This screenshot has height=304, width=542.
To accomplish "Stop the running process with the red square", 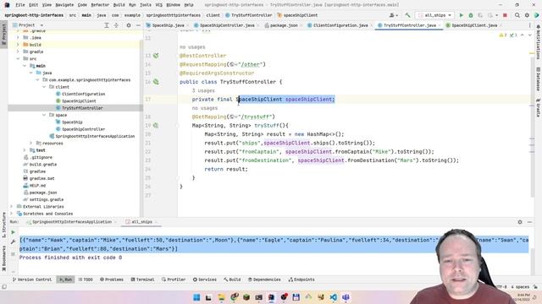I will click(x=505, y=15).
